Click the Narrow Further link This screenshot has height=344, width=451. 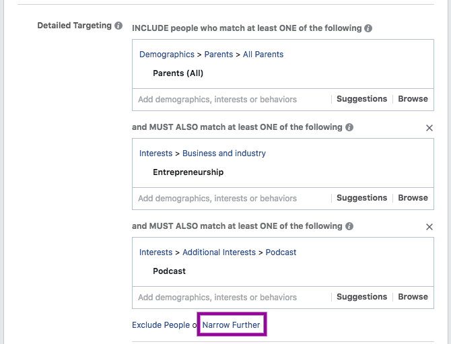tap(231, 325)
